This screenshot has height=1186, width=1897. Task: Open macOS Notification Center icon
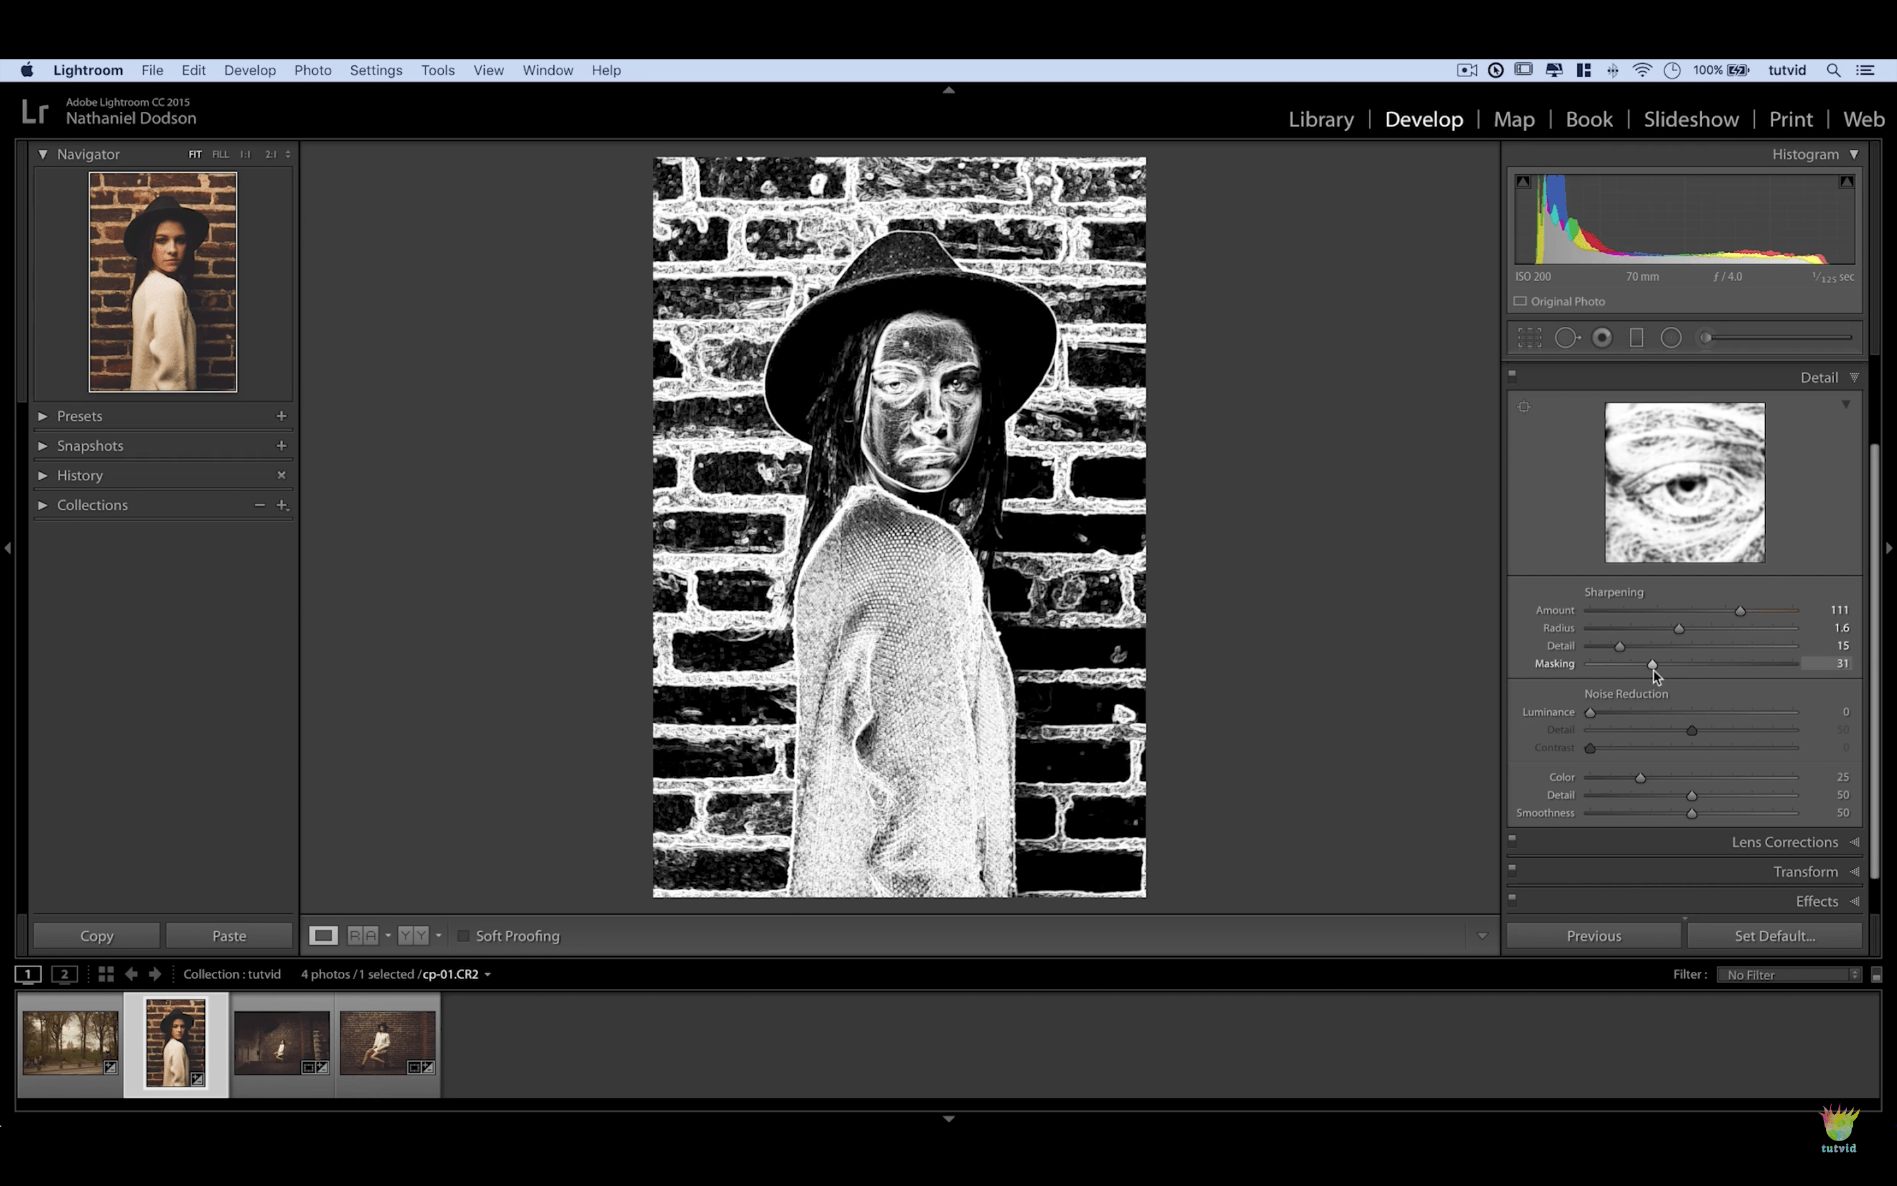coord(1865,71)
